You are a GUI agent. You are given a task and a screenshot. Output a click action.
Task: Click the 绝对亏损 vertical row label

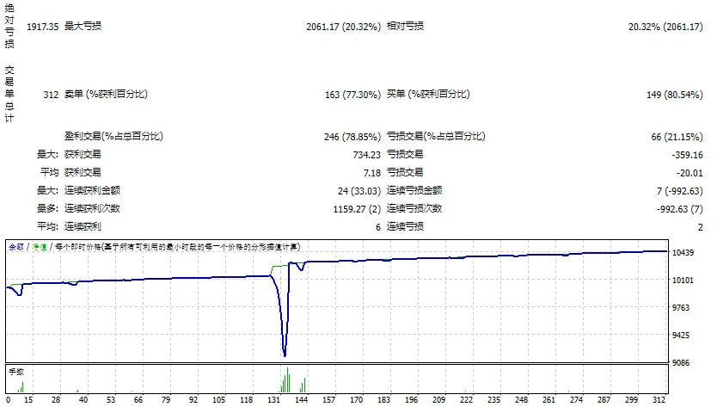9,26
